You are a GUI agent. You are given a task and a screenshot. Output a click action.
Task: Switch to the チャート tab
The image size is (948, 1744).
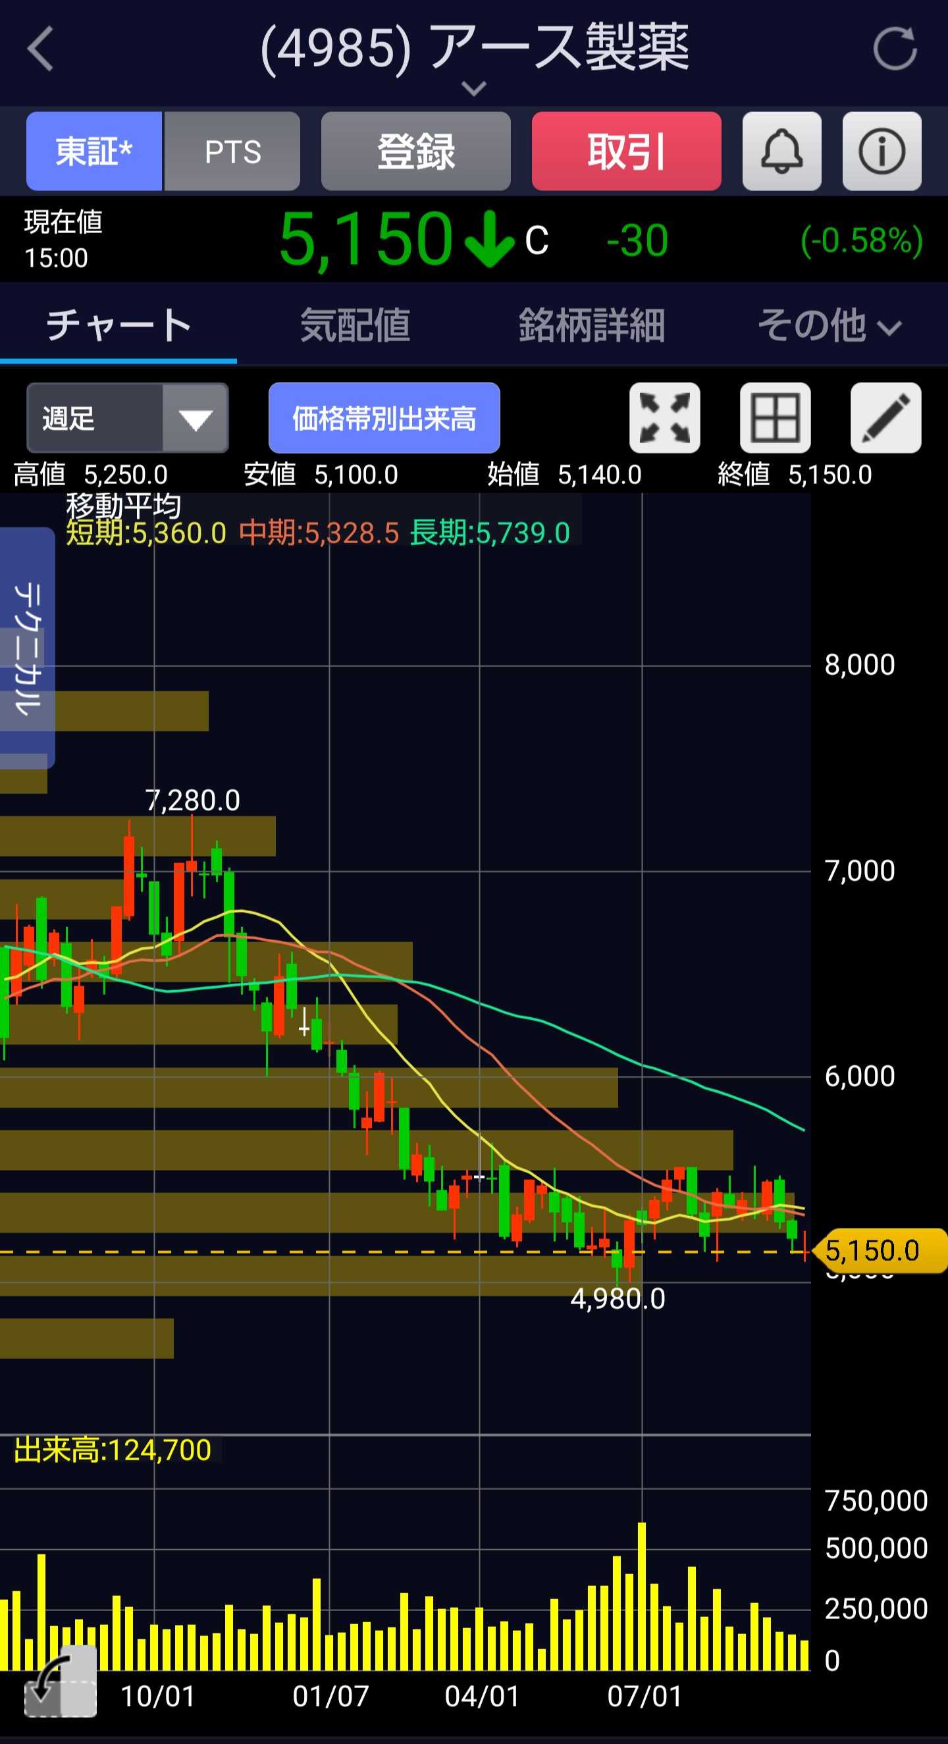tap(118, 326)
